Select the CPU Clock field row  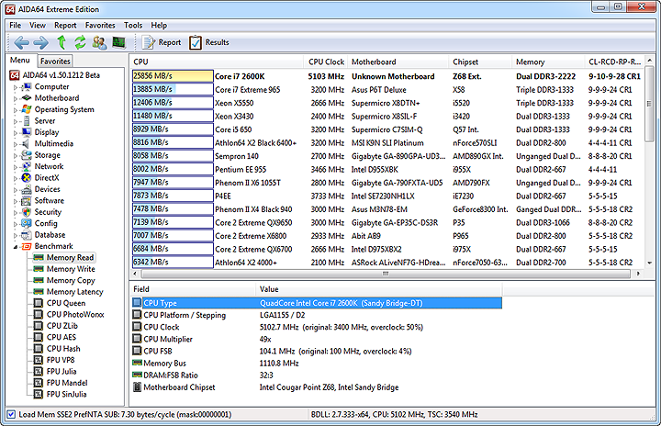(x=317, y=327)
